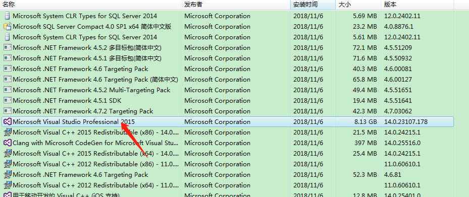The image size is (469, 197).
Task: Select Microsoft .NET Framework 4.5.1 多目标包(简体中文)
Action: pos(87,58)
